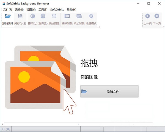The height and width of the screenshot is (132, 165).
Task: Open the 工具(T) menu
Action: point(43,10)
